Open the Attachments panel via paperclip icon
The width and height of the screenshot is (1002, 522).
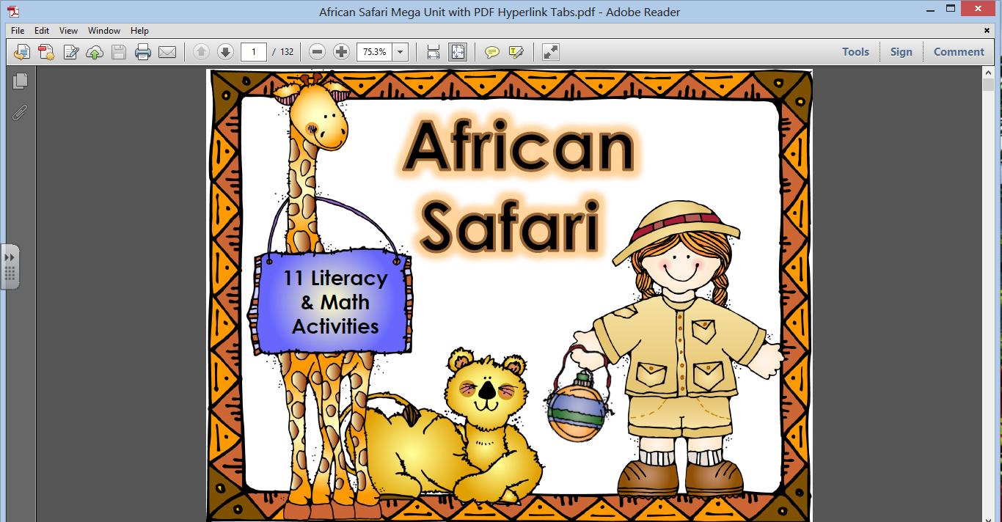[x=20, y=112]
